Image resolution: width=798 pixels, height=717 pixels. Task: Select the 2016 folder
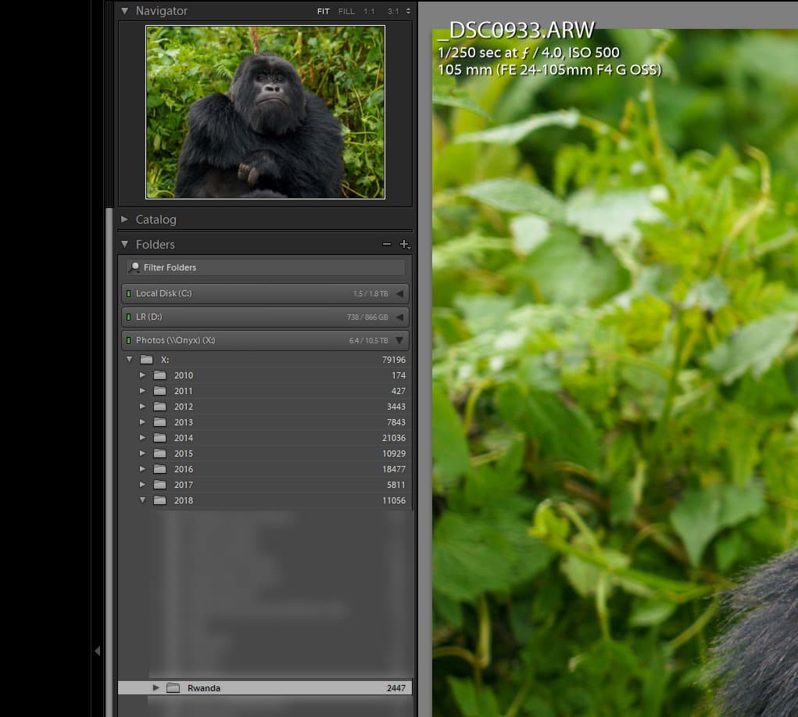265,469
